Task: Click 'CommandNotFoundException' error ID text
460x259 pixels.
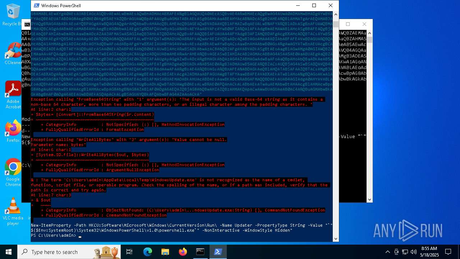Action: 136,215
